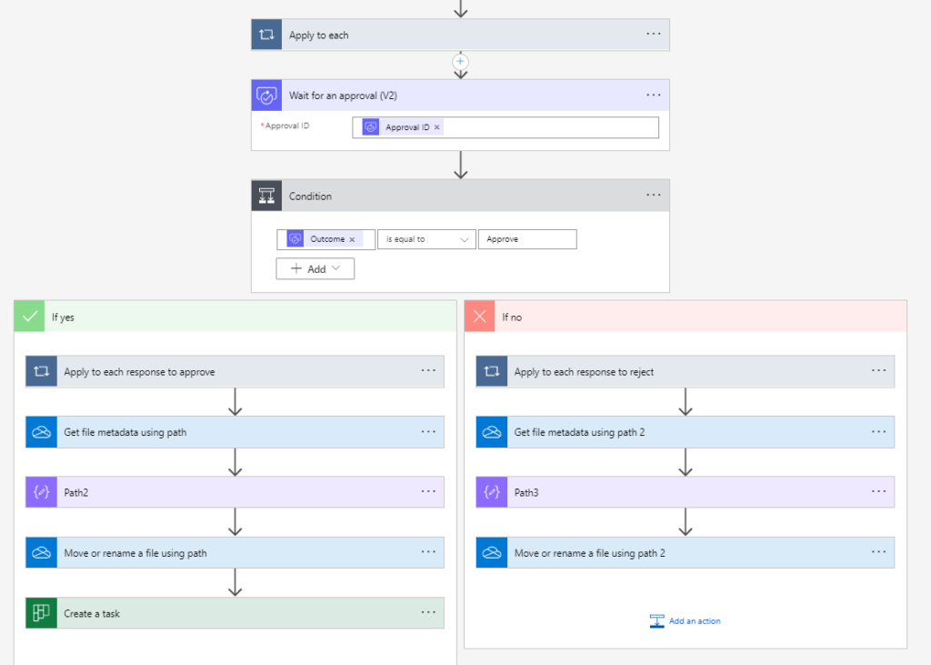Screen dimensions: 931x665
Task: Click the Approve value input field
Action: (527, 239)
